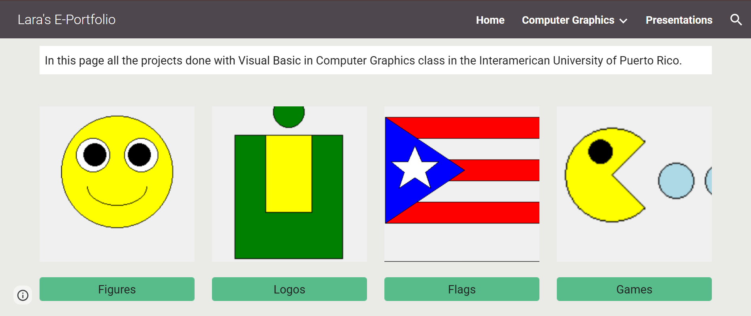Expand the Computer Graphics dropdown chevron
751x316 pixels.
pyautogui.click(x=623, y=21)
